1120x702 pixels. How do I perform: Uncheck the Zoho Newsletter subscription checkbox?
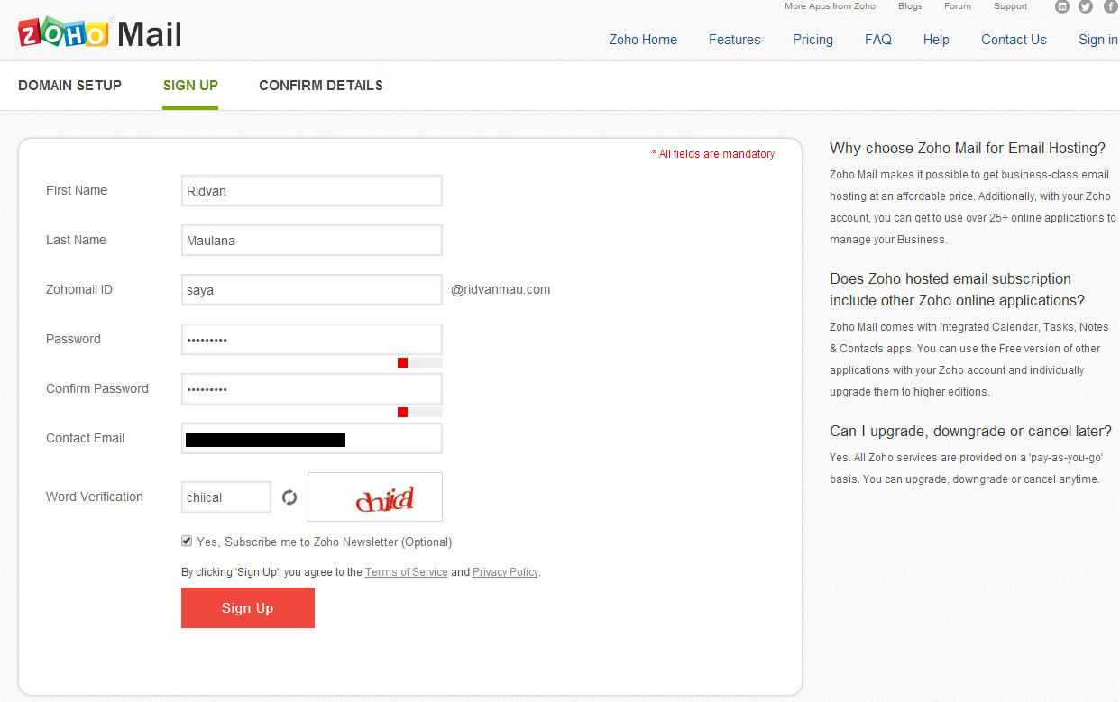[x=187, y=542]
